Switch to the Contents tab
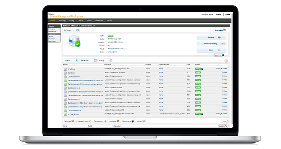This screenshot has height=149, width=281. click(x=70, y=60)
